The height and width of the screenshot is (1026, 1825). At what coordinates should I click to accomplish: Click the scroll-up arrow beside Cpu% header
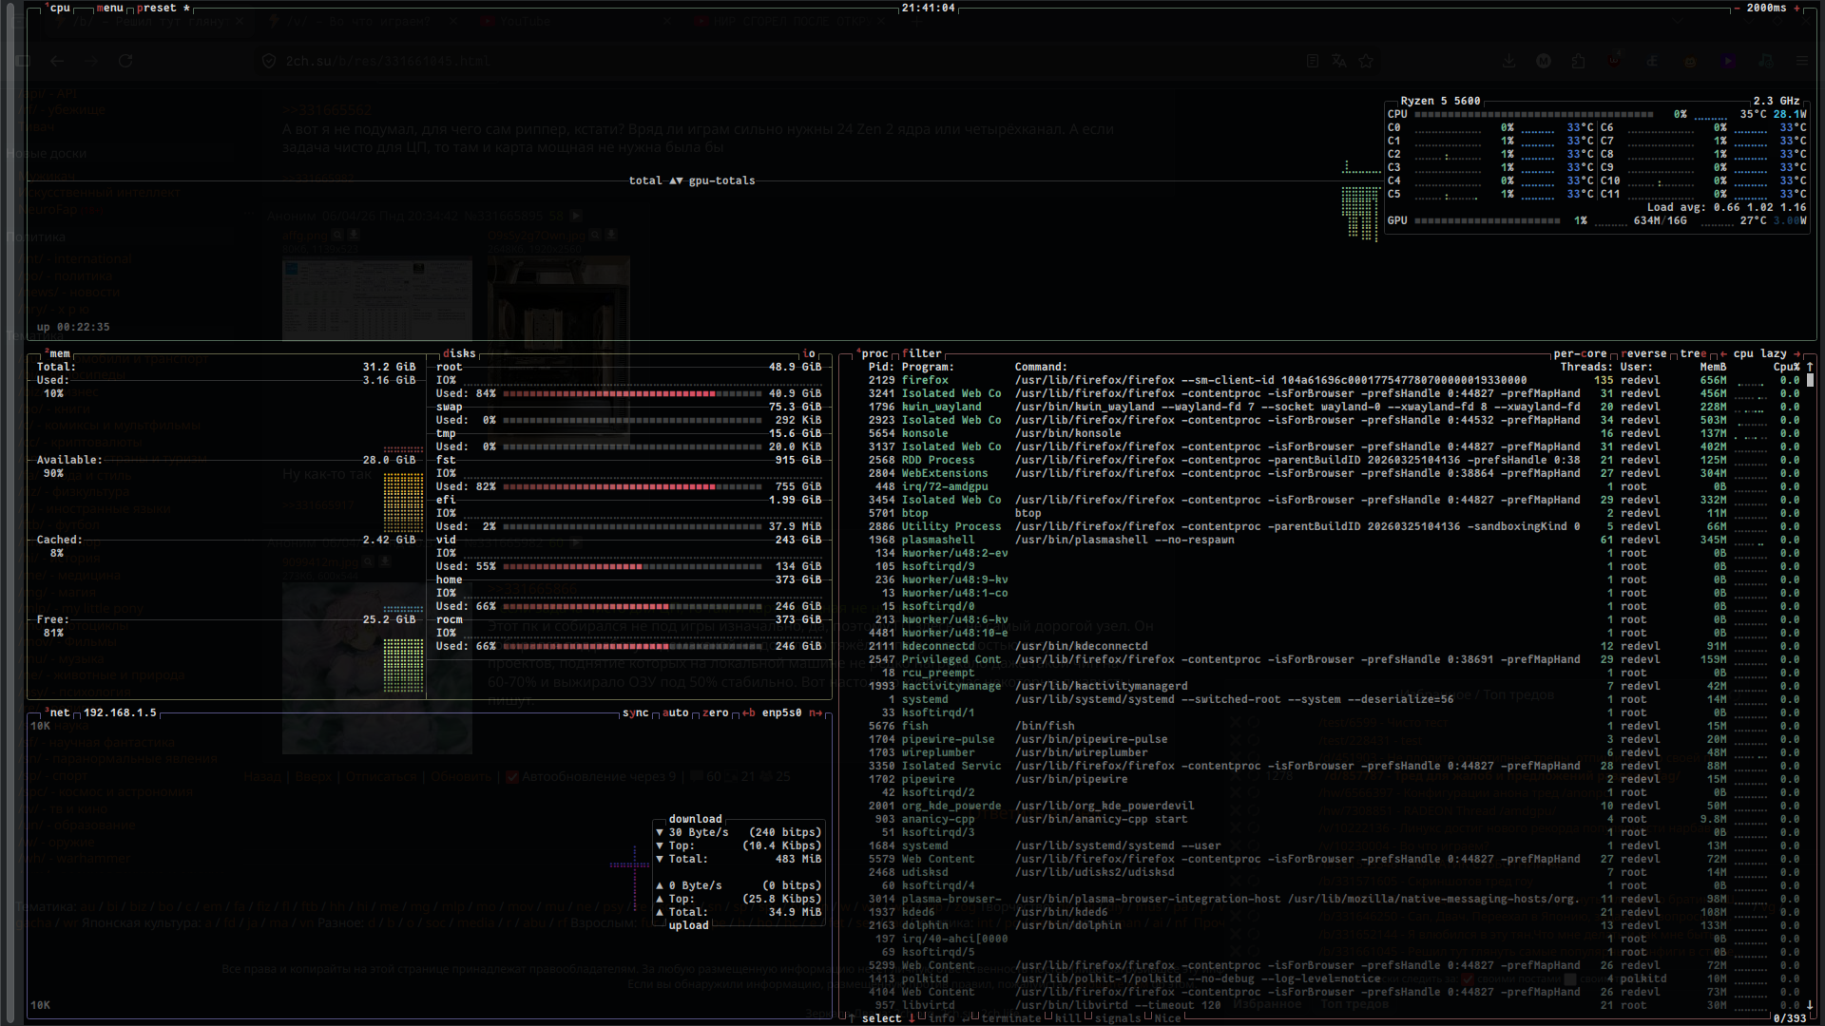coord(1810,367)
